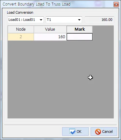The image size is (121, 140).
Task: Confirm with the OK button
Action: [x=75, y=132]
